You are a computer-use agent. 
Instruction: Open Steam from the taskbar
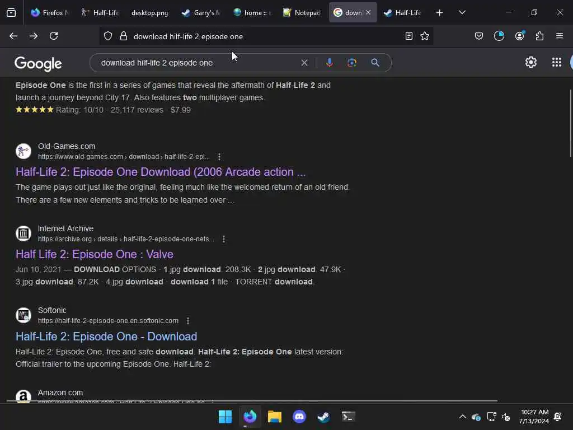[324, 417]
